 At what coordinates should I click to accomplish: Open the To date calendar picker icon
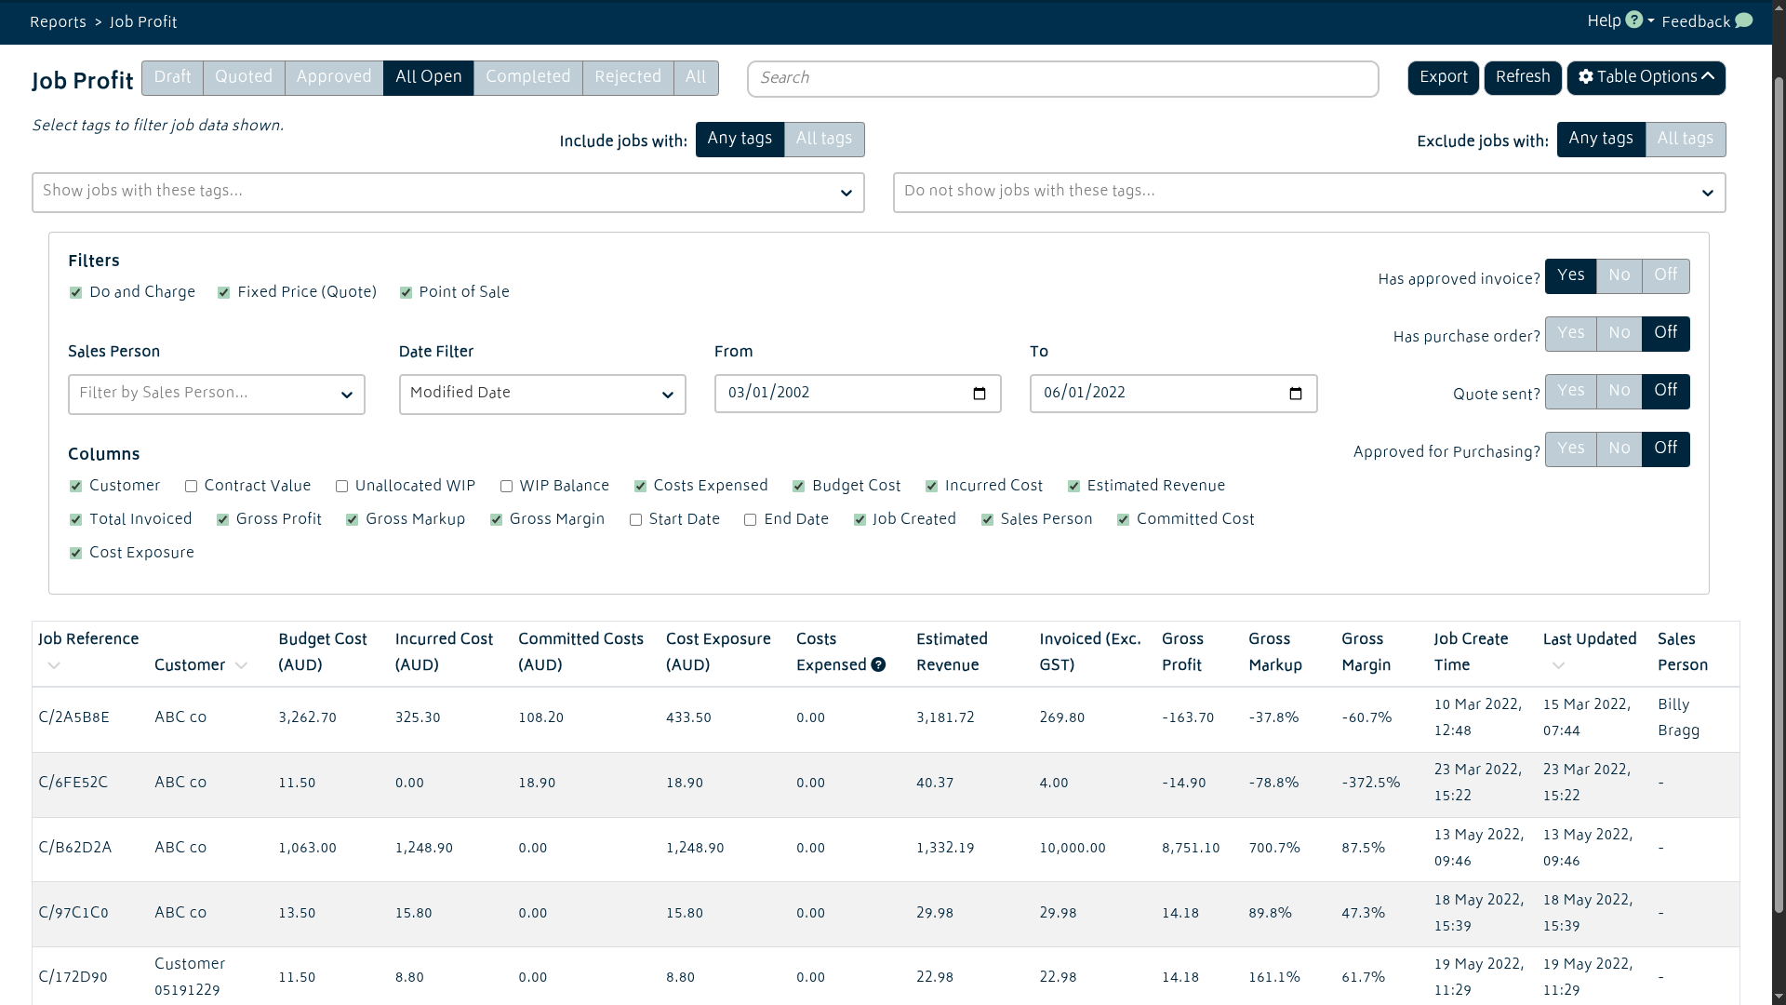pos(1295,394)
